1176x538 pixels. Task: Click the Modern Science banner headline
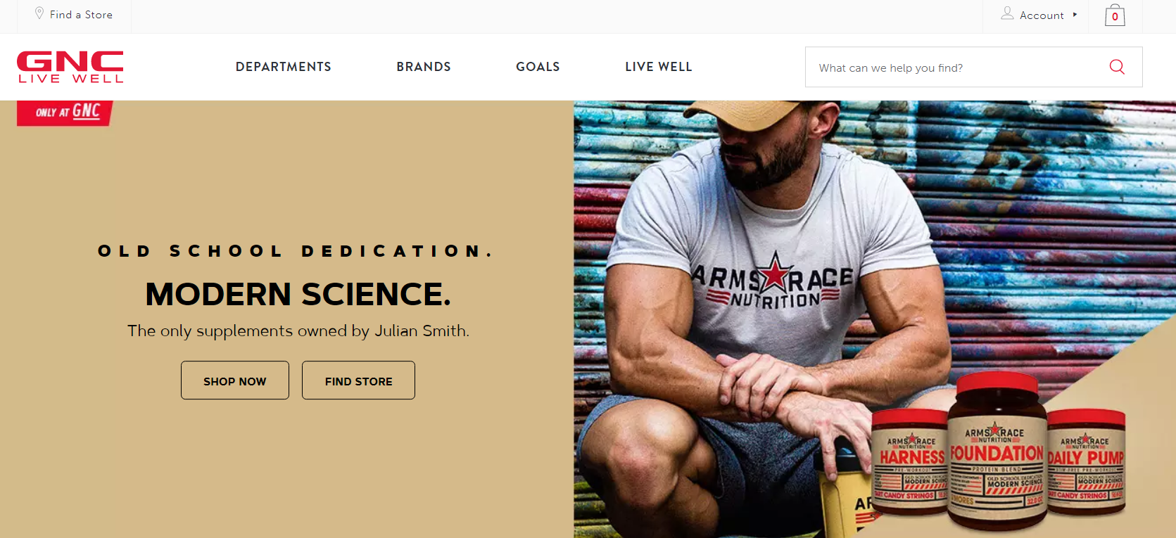coord(298,294)
